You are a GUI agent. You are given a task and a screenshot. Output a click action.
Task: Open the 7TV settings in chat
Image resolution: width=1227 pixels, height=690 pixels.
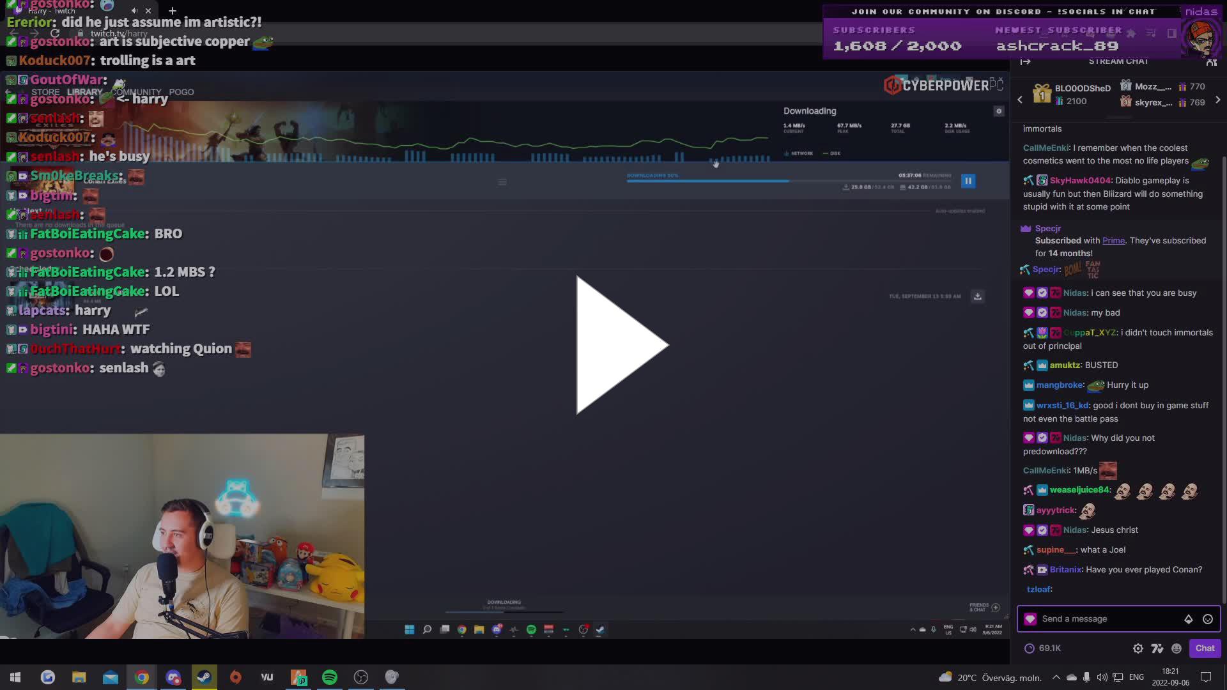pos(1157,648)
